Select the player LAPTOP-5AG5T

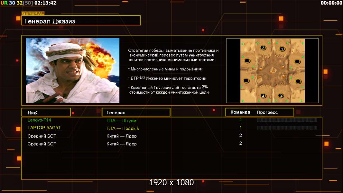[x=44, y=128]
